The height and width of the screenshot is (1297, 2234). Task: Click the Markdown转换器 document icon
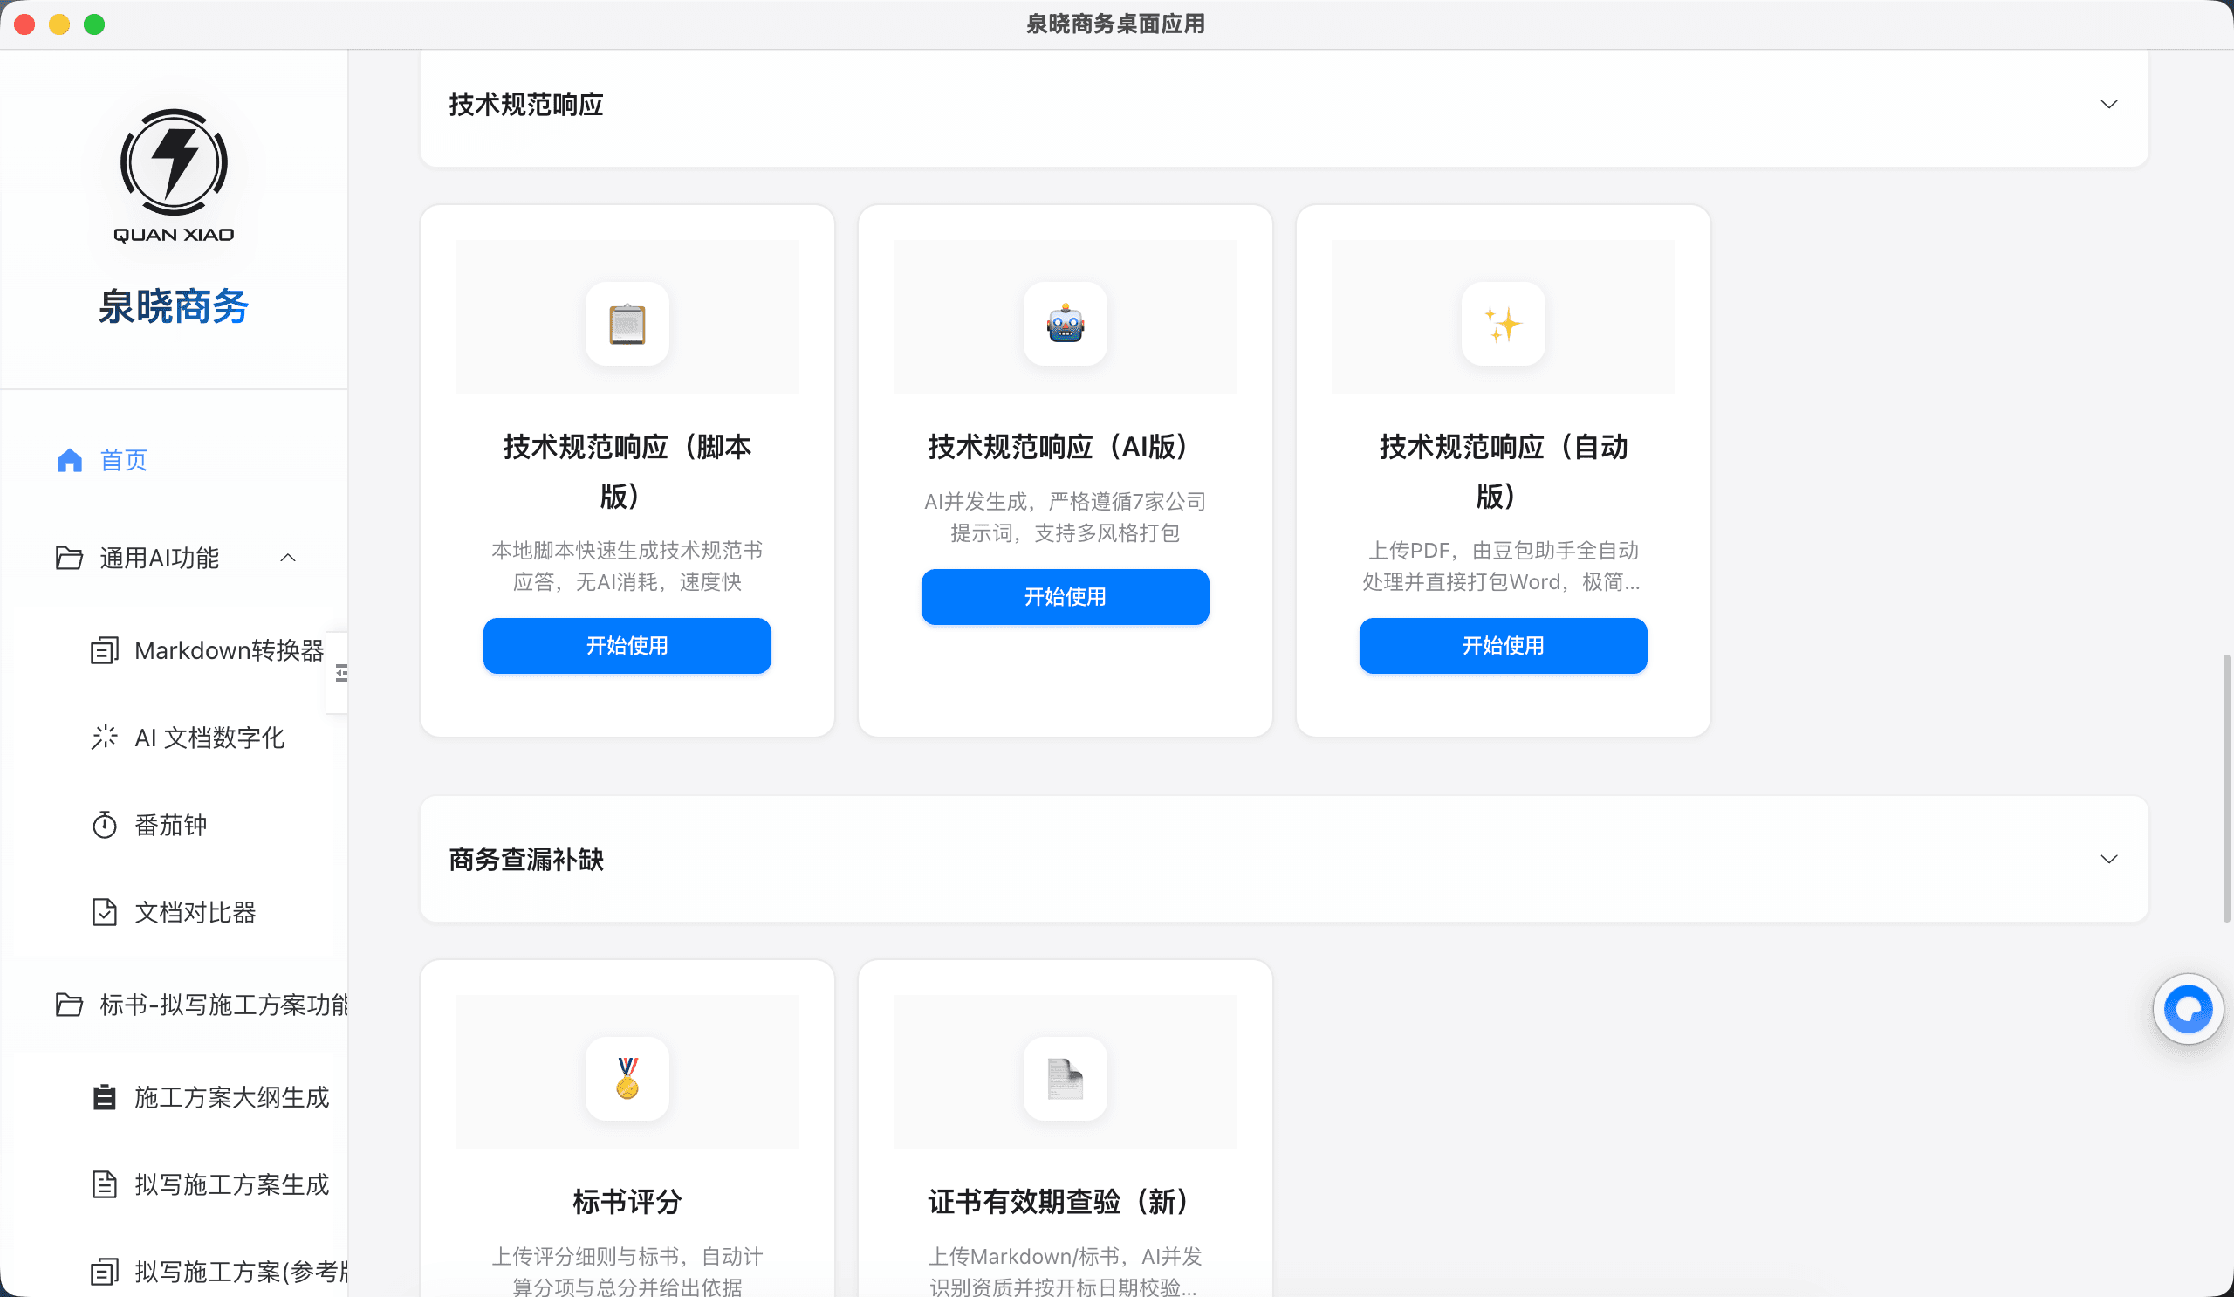click(105, 651)
